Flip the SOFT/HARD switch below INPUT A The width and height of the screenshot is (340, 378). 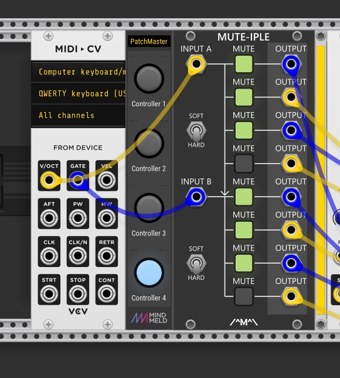tap(196, 130)
